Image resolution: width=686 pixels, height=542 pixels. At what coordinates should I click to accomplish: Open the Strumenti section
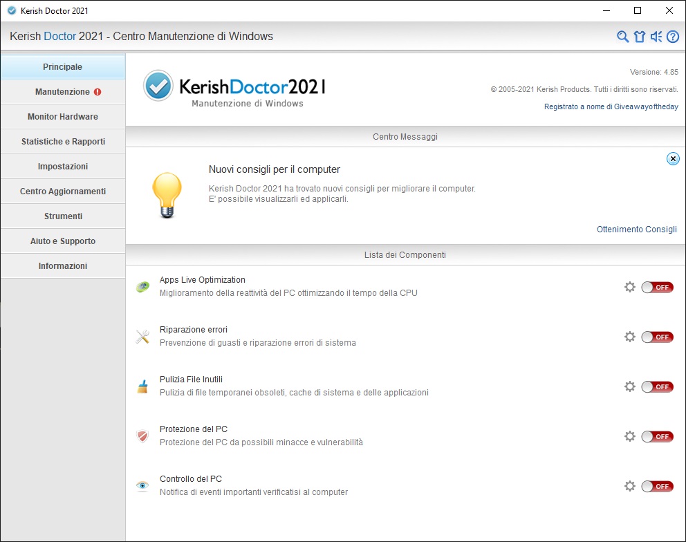(62, 216)
